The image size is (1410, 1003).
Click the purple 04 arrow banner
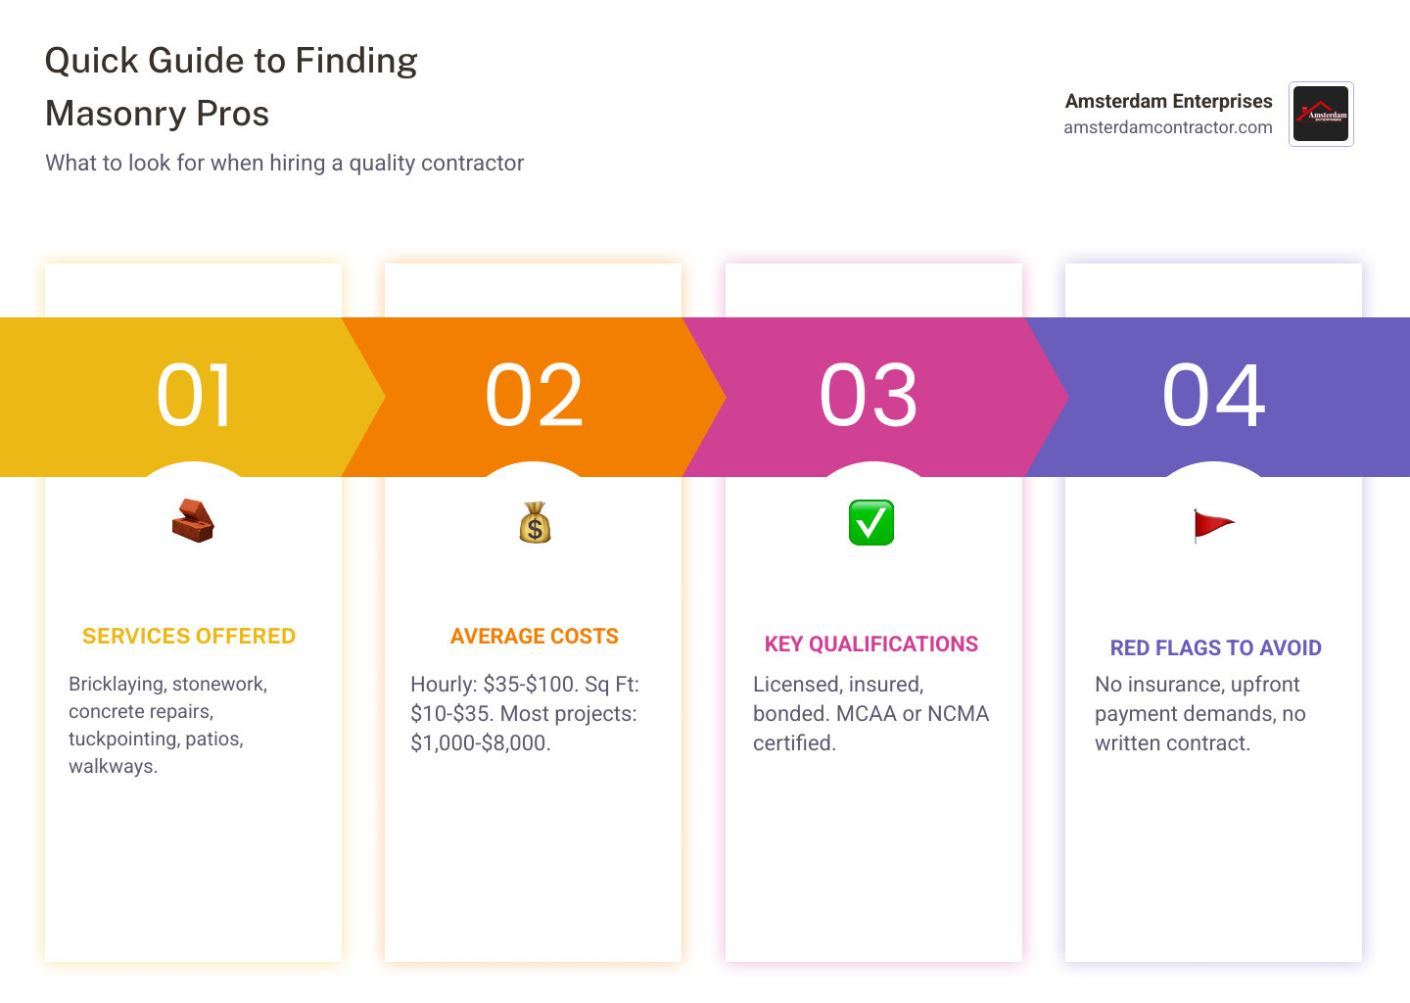pyautogui.click(x=1214, y=396)
